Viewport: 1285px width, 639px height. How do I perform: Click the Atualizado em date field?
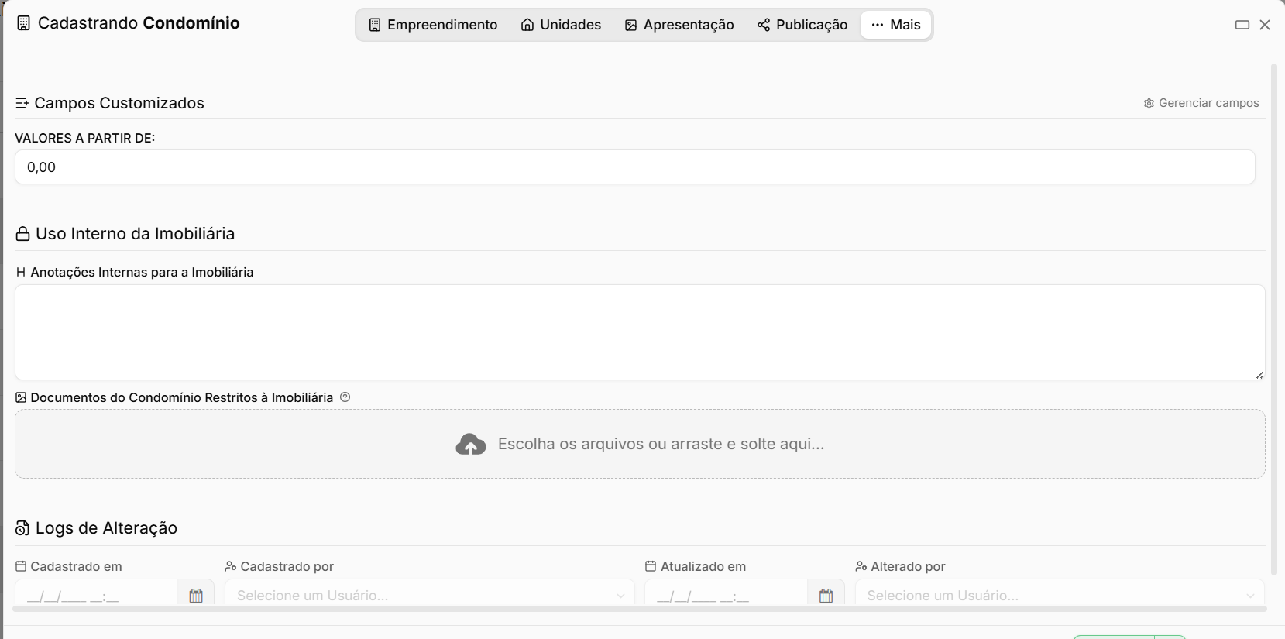pyautogui.click(x=727, y=595)
